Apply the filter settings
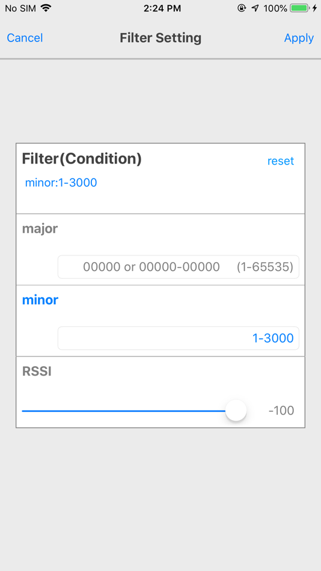Image resolution: width=321 pixels, height=571 pixels. (x=299, y=38)
